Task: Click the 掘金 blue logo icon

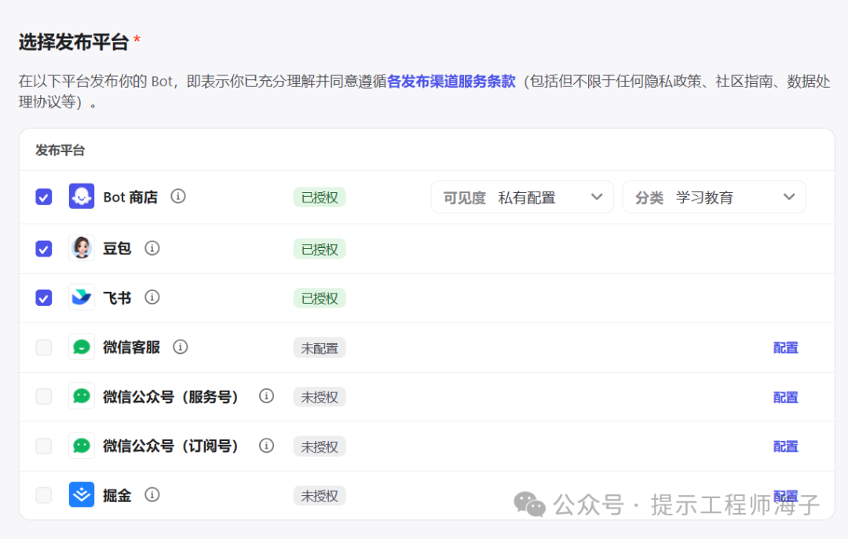Action: pos(82,495)
